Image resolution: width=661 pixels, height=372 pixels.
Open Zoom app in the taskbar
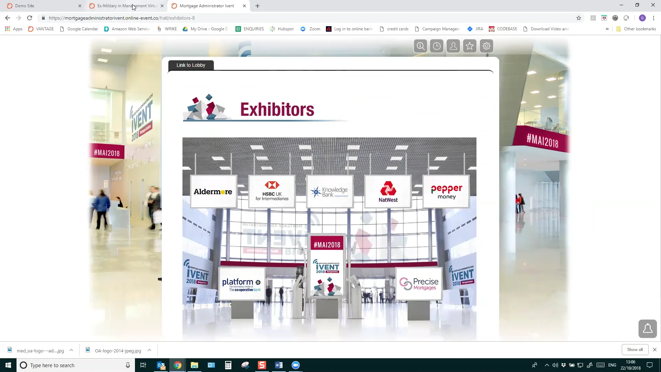pos(296,365)
